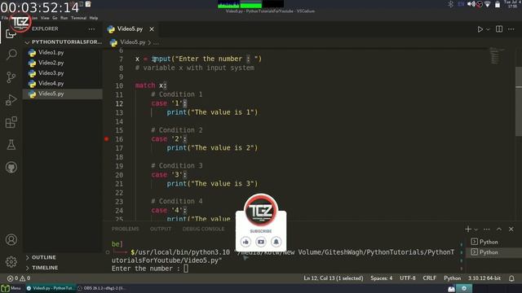Switch to the OUTPUT panel tab
Image resolution: width=522 pixels, height=293 pixels.
coord(161,229)
